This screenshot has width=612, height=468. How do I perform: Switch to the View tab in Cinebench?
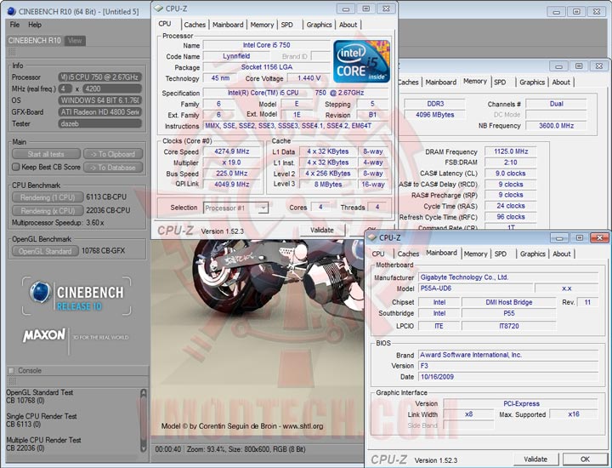[x=76, y=40]
